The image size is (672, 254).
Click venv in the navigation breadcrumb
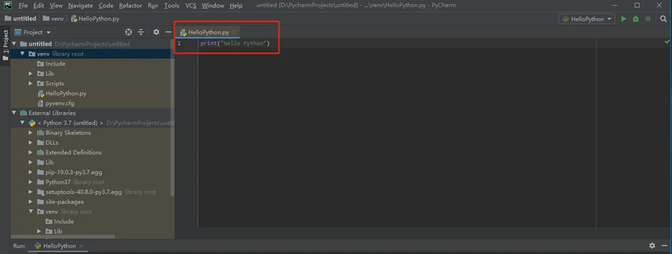click(53, 19)
